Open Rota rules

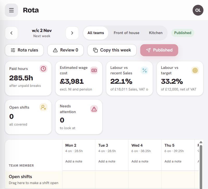coord(24,50)
